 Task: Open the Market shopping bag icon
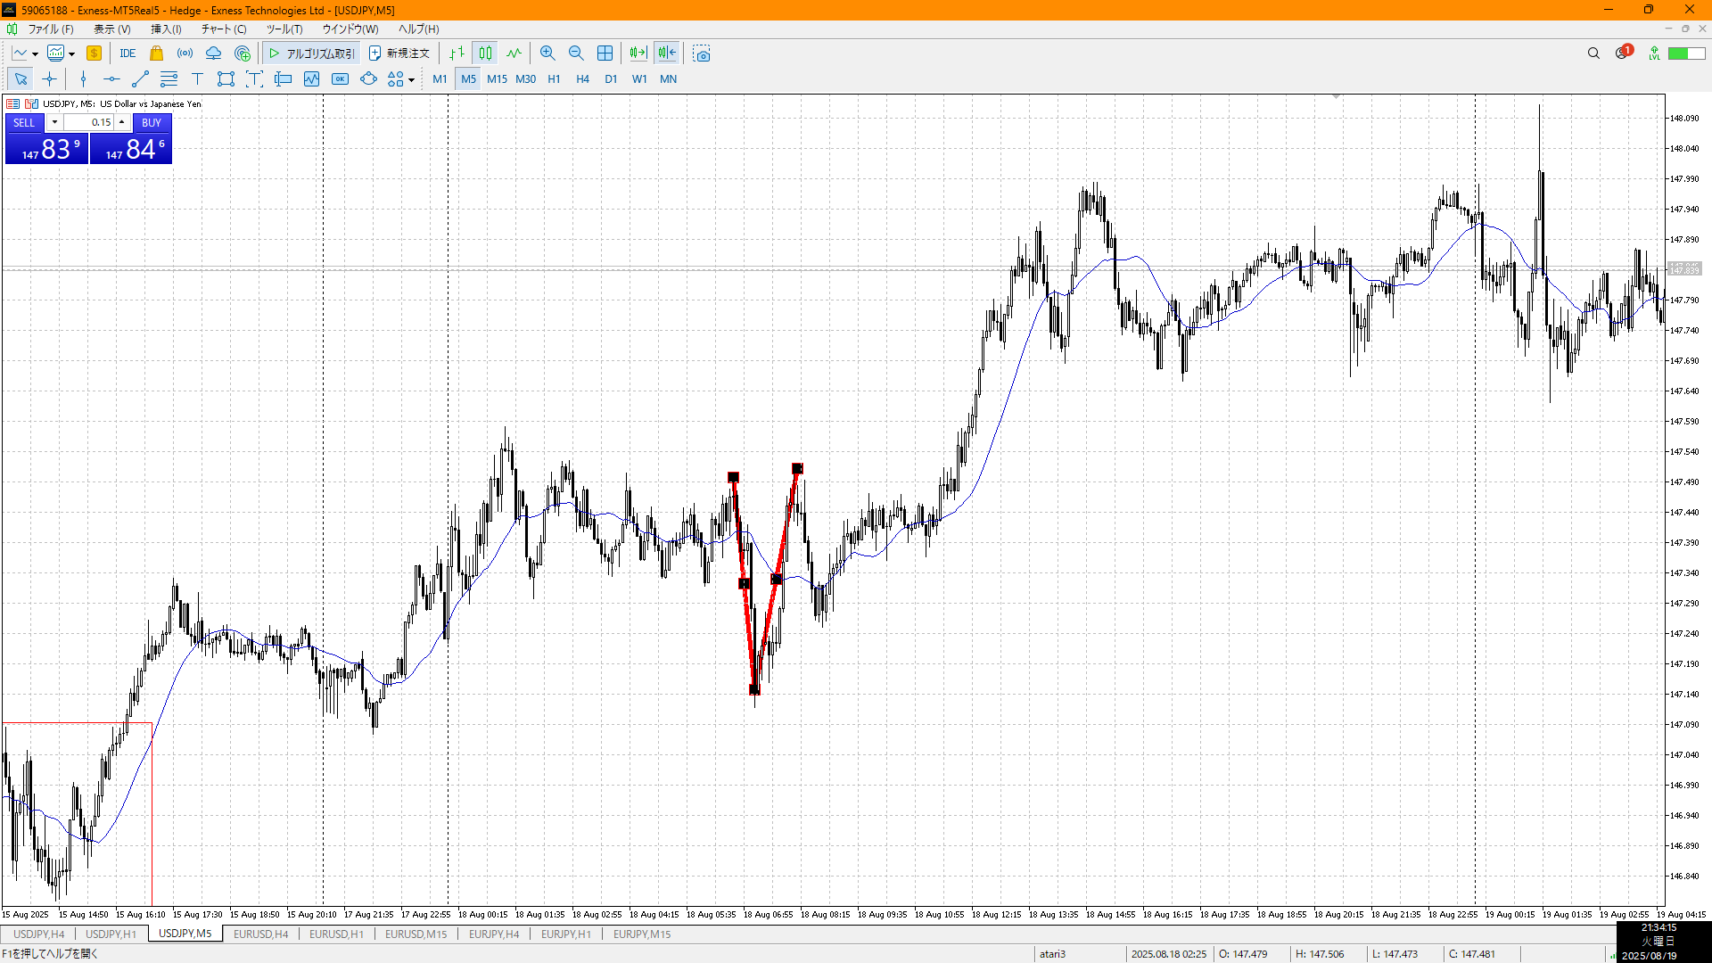(156, 53)
